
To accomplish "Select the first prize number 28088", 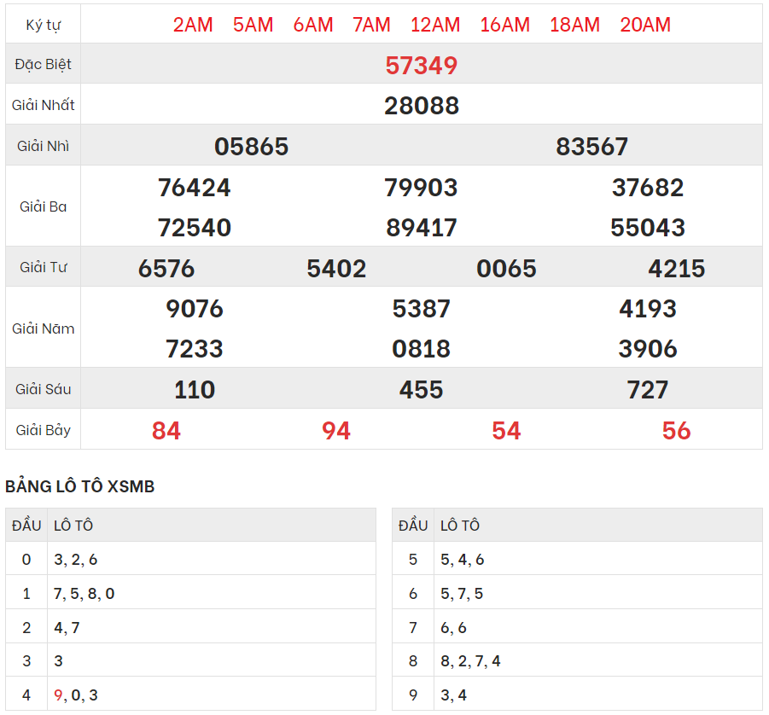I will (x=422, y=106).
